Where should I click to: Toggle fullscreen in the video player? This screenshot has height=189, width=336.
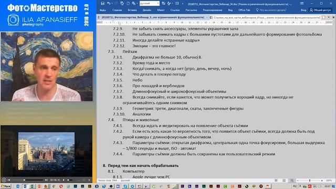[x=84, y=180]
